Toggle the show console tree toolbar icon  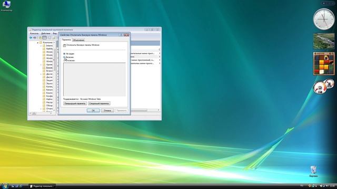coord(44,38)
